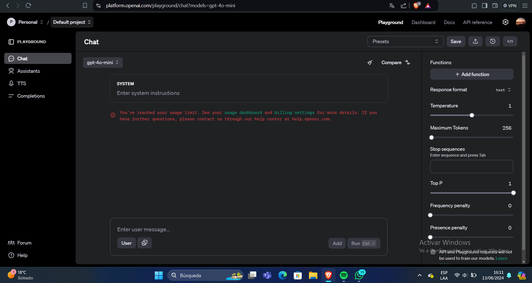Toggle the User message role button
This screenshot has height=283, width=532.
[126, 243]
